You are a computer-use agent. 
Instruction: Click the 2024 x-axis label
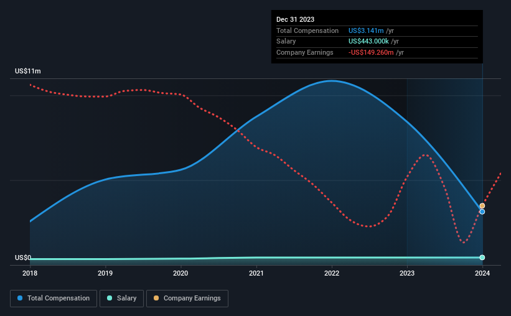point(482,273)
